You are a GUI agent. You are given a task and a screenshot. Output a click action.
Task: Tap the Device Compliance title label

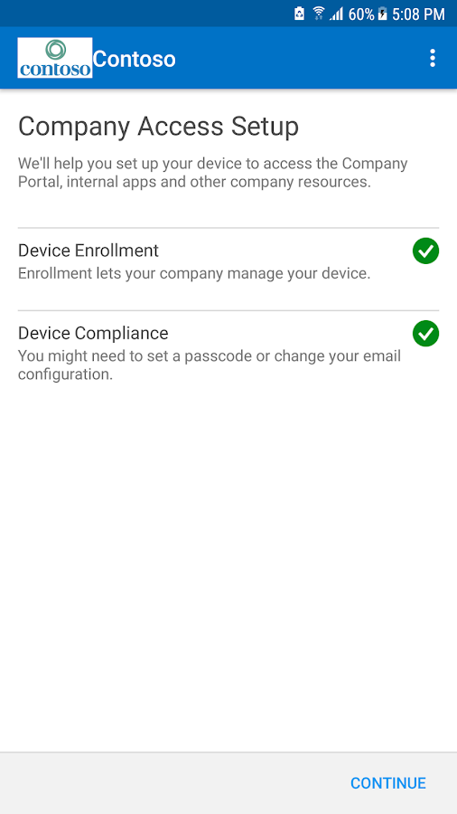coord(93,333)
